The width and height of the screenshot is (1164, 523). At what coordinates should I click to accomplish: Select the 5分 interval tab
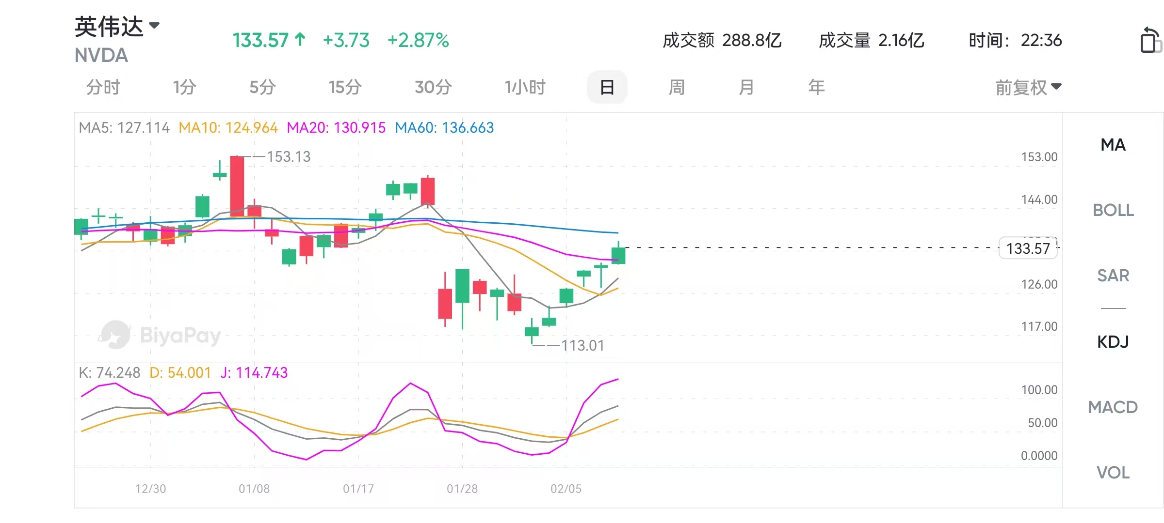click(x=262, y=88)
